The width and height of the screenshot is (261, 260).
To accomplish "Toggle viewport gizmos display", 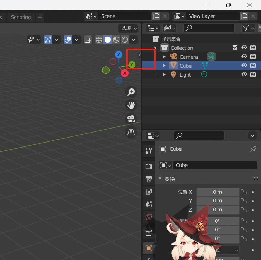I will (48, 40).
